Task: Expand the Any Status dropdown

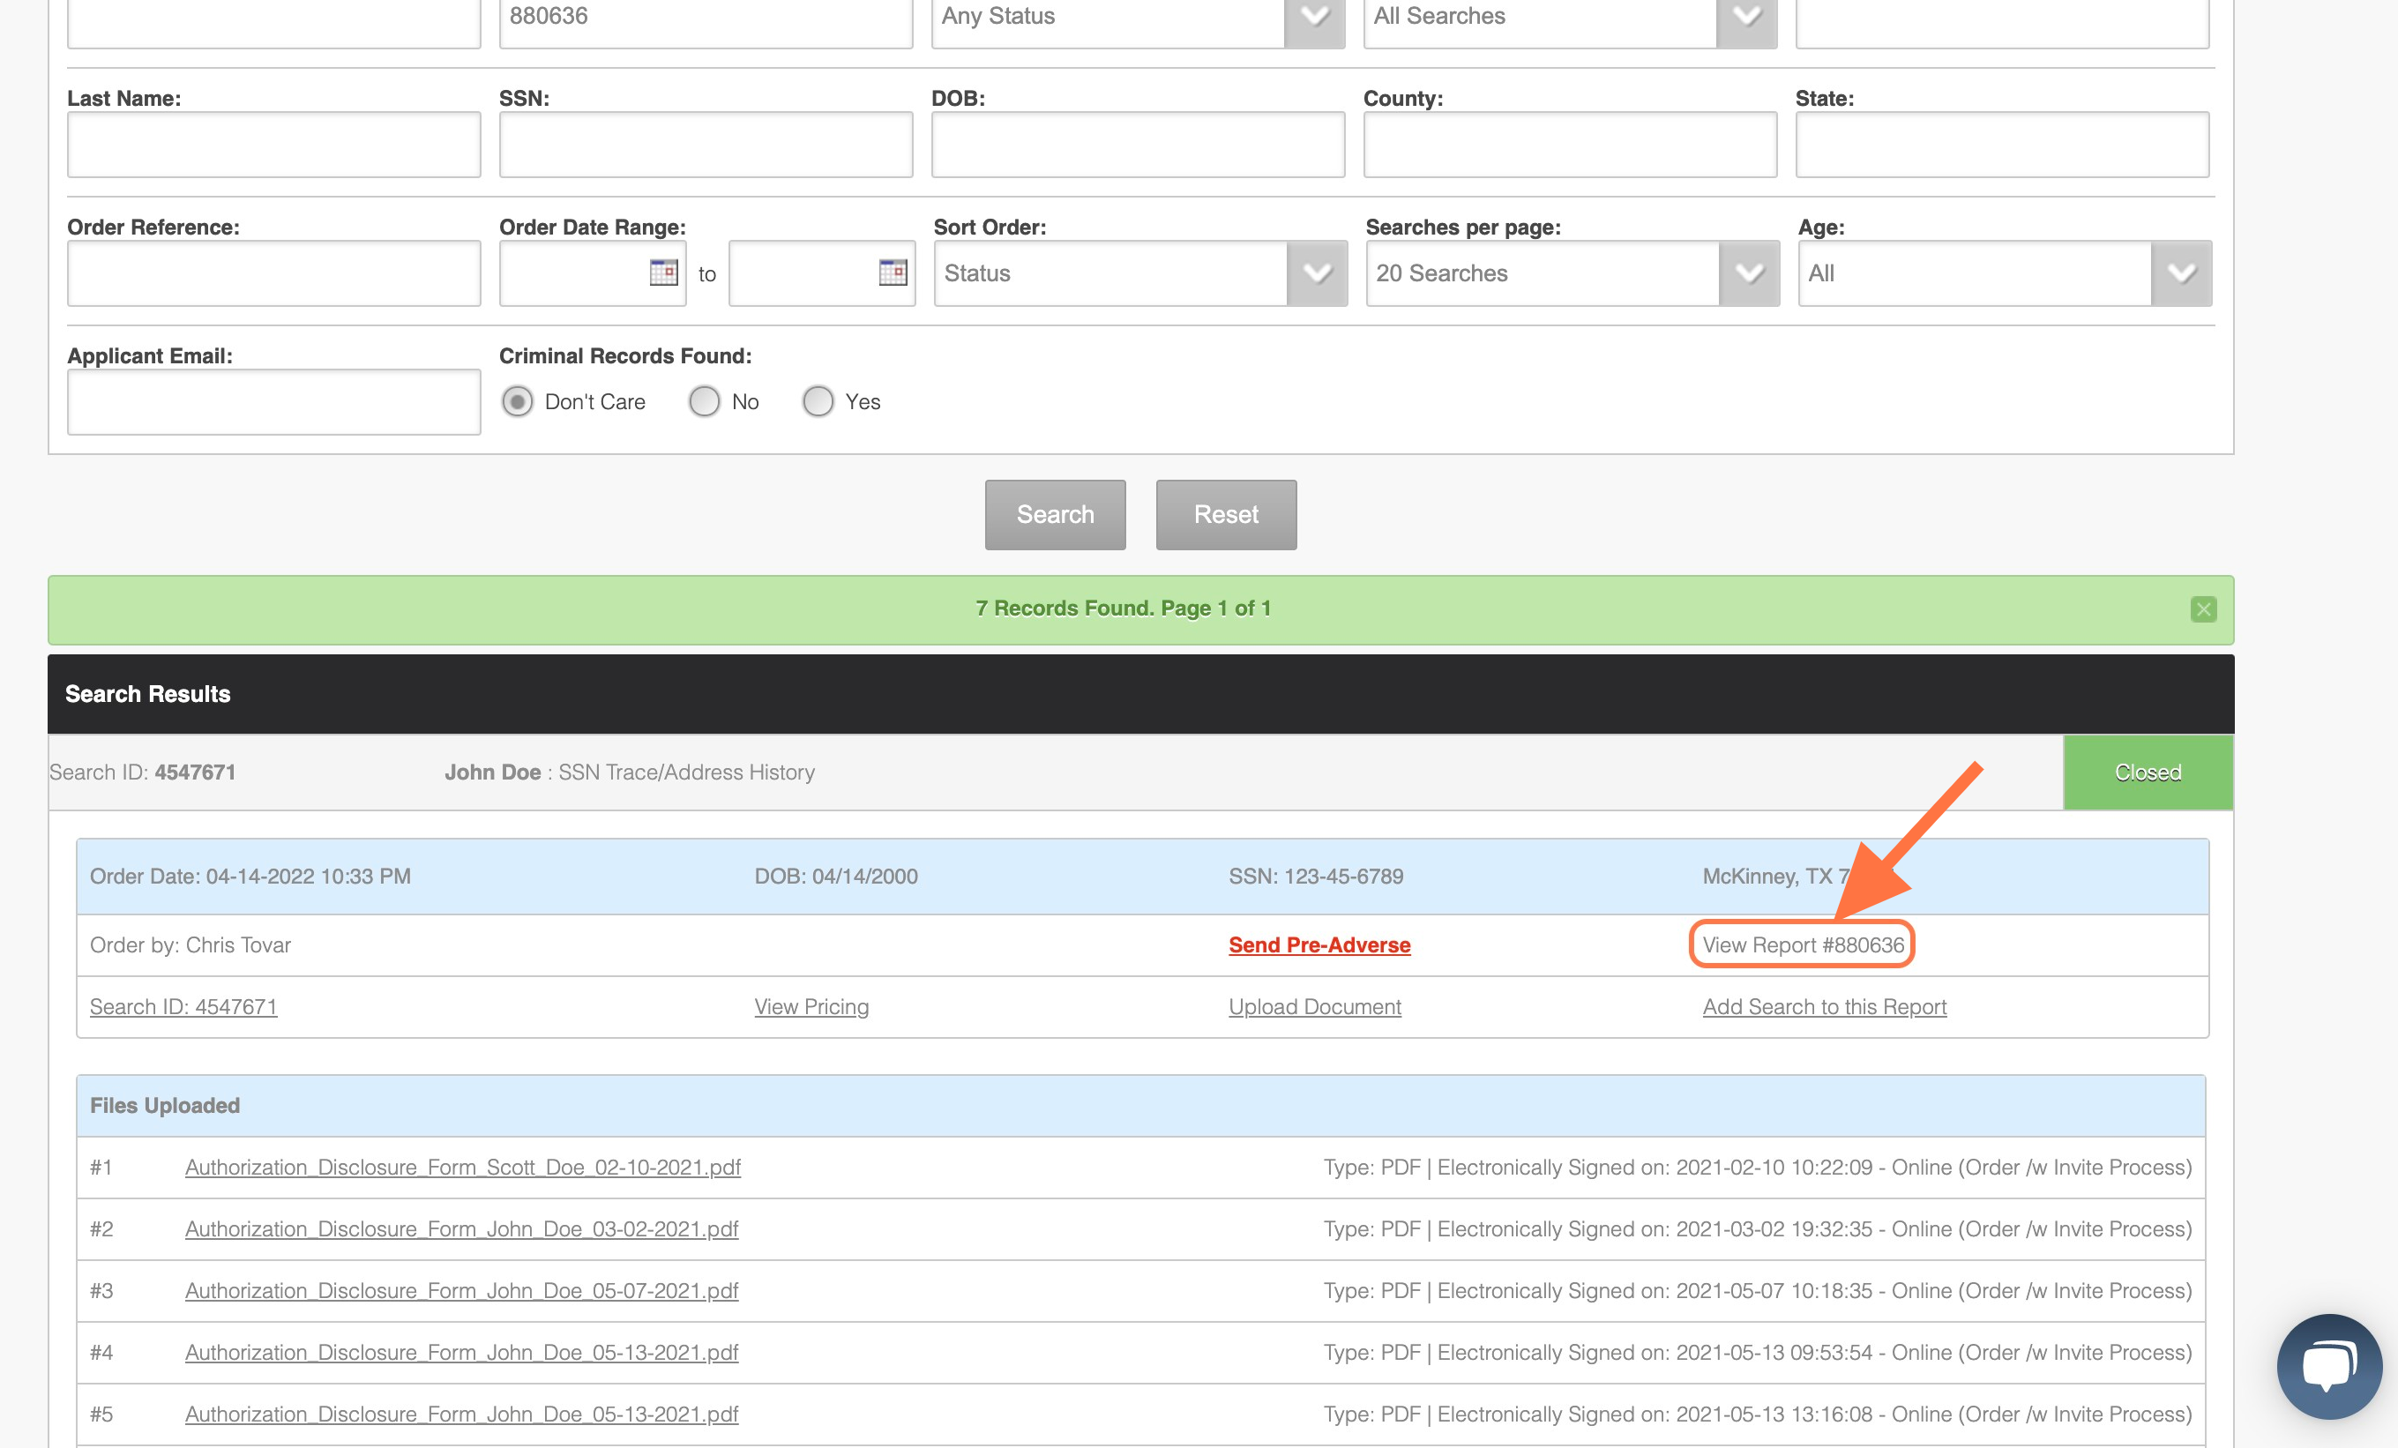Action: (1138, 17)
